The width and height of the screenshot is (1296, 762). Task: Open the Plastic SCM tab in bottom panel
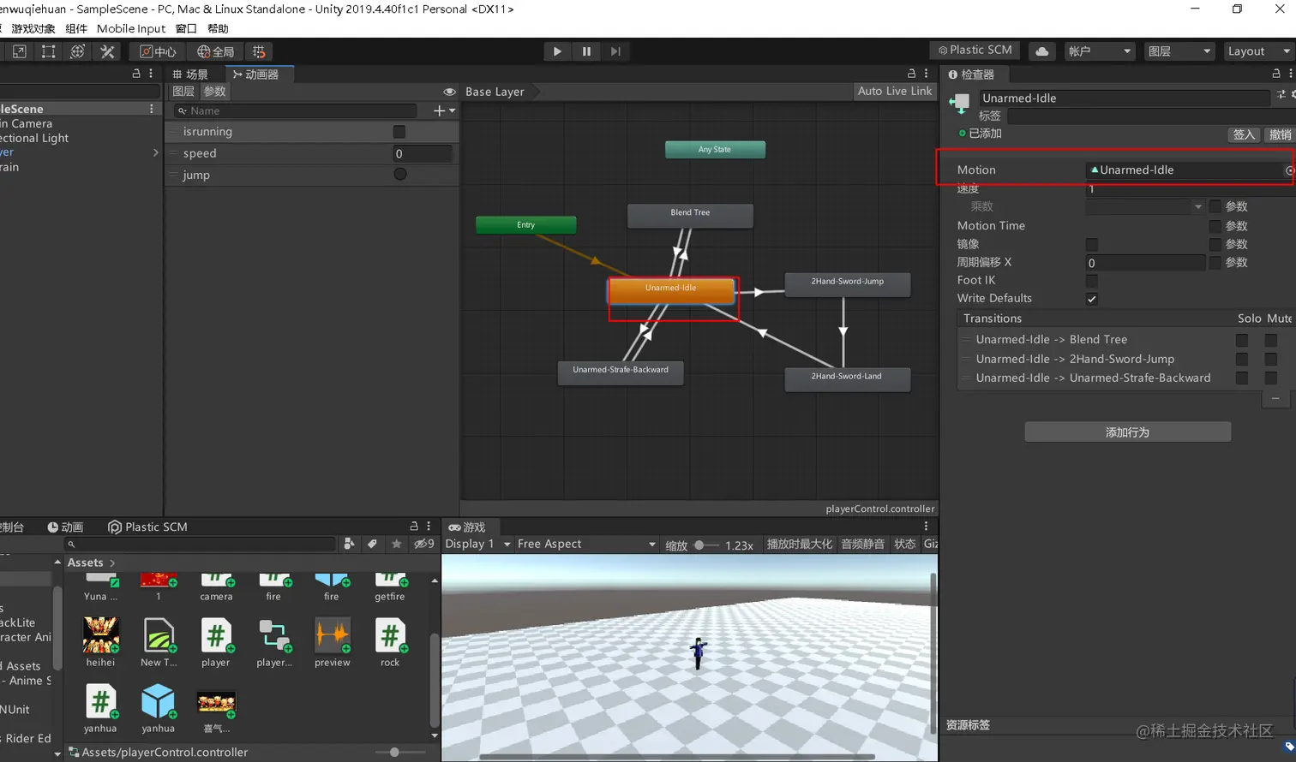pos(147,527)
